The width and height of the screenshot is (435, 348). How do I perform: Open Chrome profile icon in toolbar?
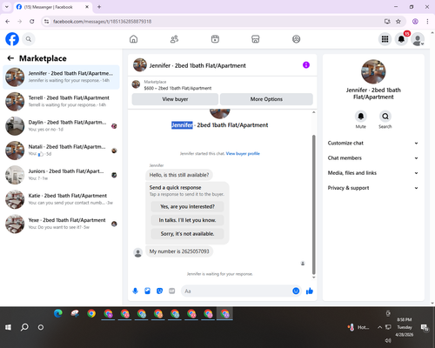(415, 22)
